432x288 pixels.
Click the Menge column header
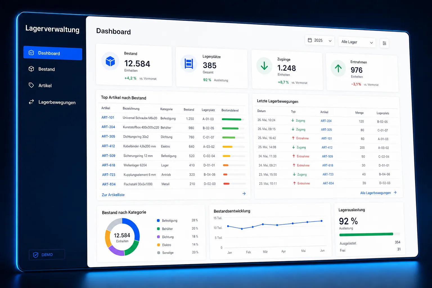359,113
